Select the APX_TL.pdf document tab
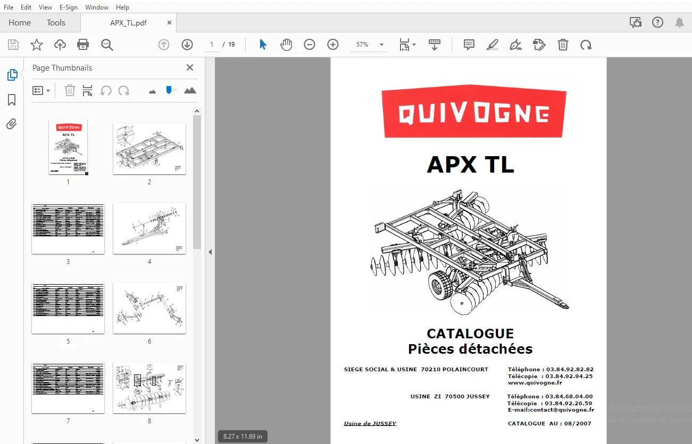 [x=128, y=23]
